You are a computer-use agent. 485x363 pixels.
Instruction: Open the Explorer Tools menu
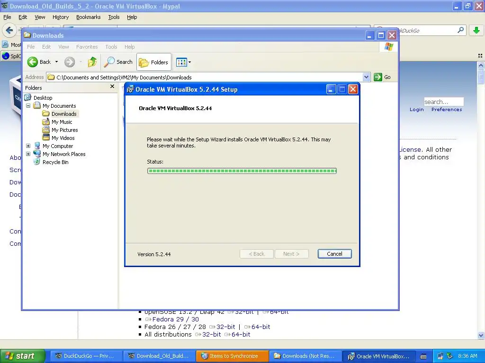click(x=111, y=47)
